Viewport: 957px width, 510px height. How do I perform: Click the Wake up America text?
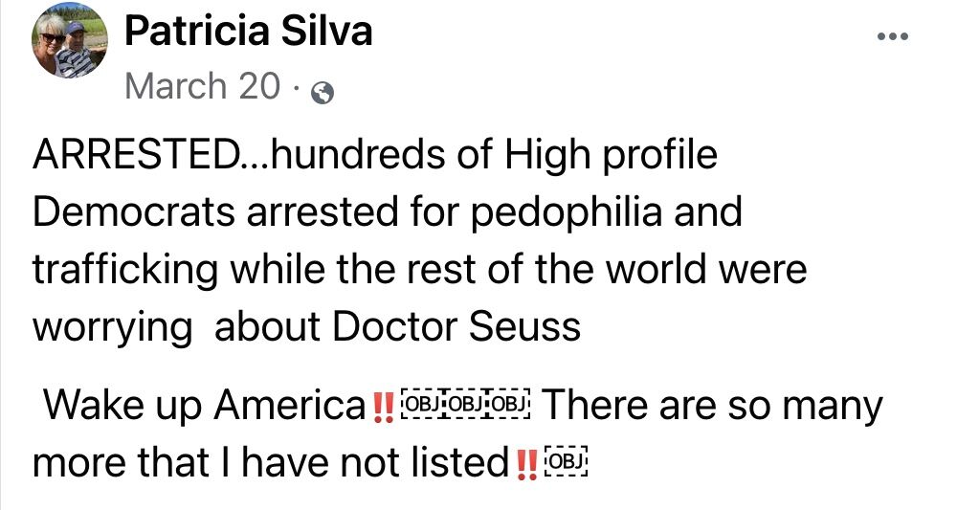(205, 406)
